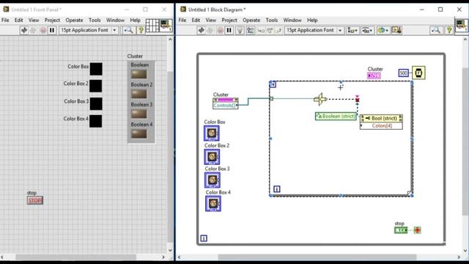The height and width of the screenshot is (264, 469).
Task: Click Controls[] property of Cluster node
Action: pos(226,106)
